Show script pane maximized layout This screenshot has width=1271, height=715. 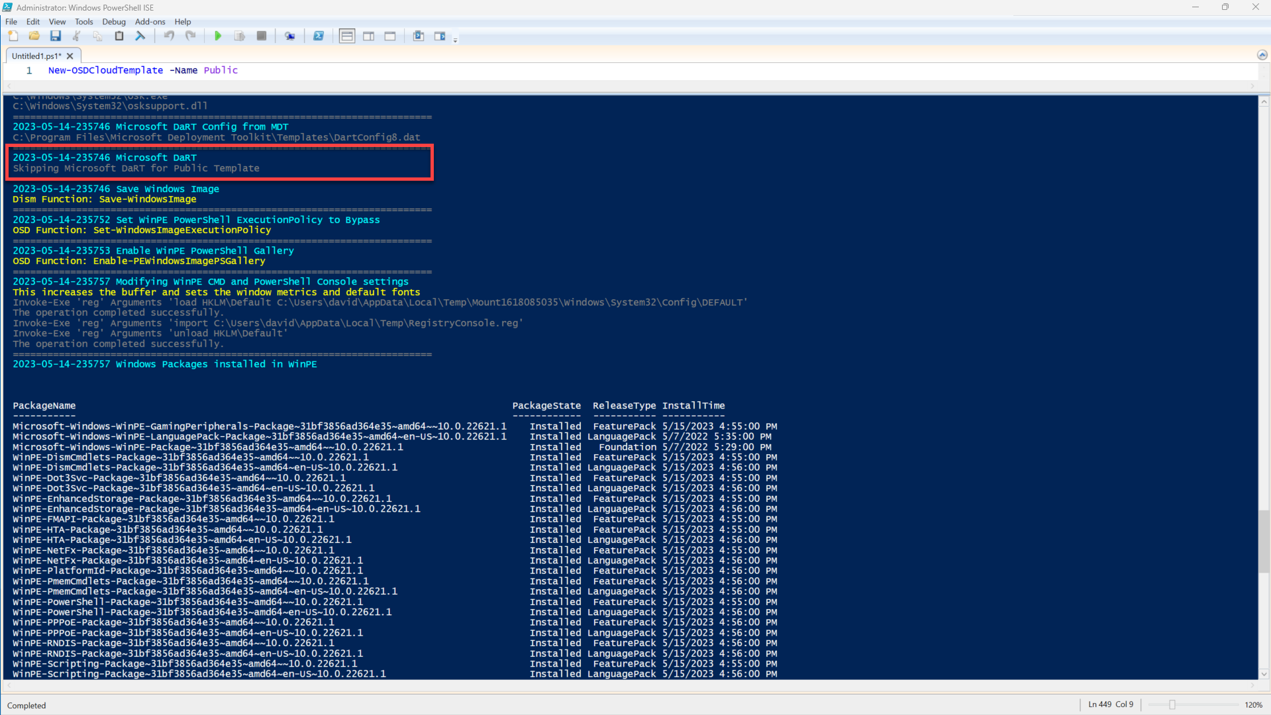[390, 36]
